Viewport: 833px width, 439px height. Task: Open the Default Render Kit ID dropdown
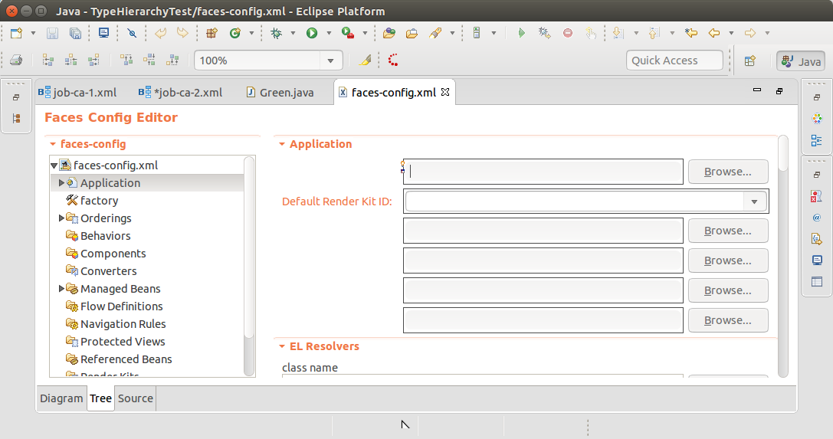point(754,201)
